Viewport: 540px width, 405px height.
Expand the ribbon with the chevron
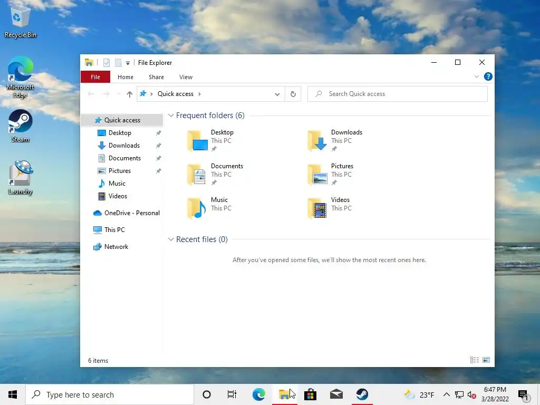(x=477, y=76)
